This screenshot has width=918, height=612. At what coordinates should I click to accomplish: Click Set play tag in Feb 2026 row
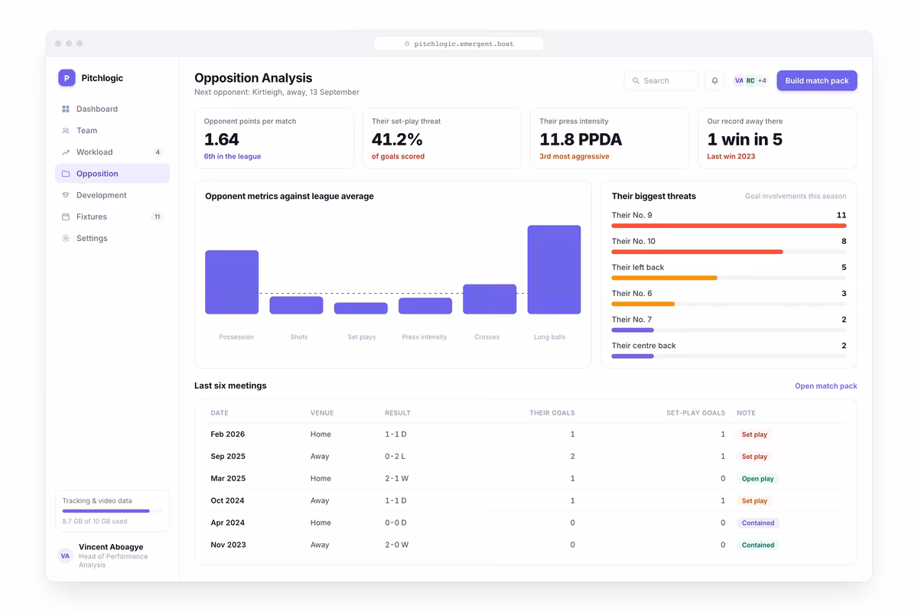(x=754, y=435)
